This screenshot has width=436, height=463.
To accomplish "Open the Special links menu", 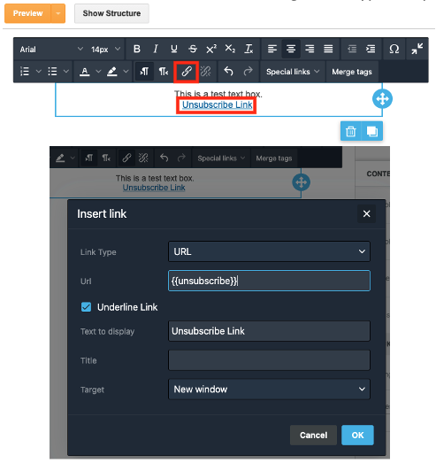I will point(293,72).
